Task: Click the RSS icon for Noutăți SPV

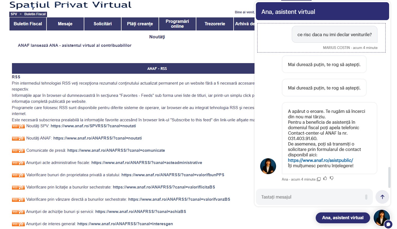Action: 18,126
